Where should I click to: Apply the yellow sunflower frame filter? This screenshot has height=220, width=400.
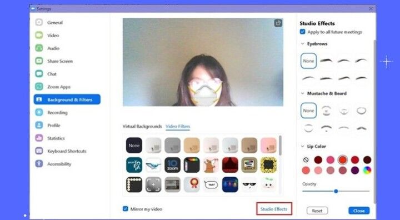(268, 165)
